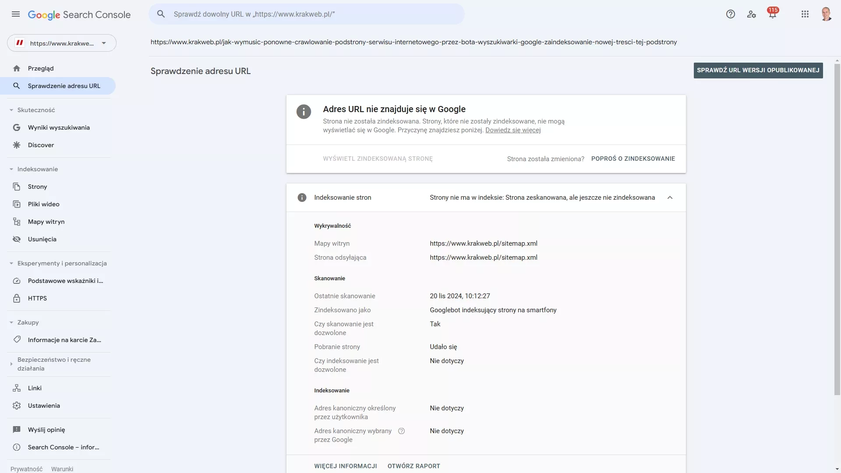Screen dimensions: 841x473
Task: Collapse the Indeksowanie stron details chevron
Action: pyautogui.click(x=670, y=198)
